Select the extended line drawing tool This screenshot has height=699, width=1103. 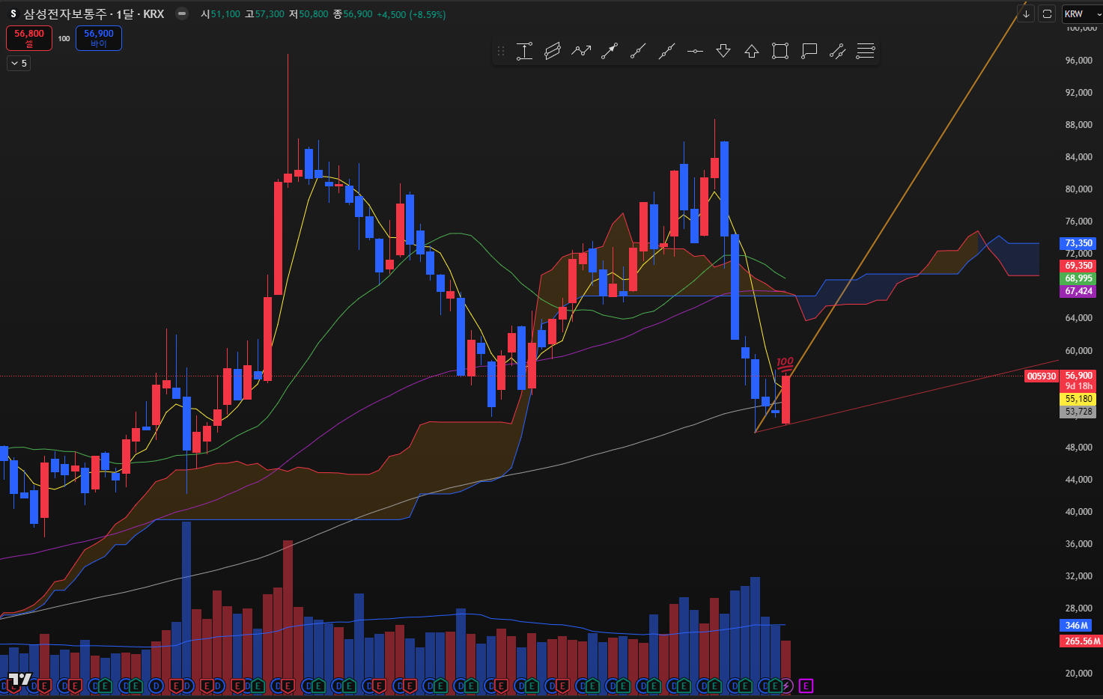(x=666, y=51)
